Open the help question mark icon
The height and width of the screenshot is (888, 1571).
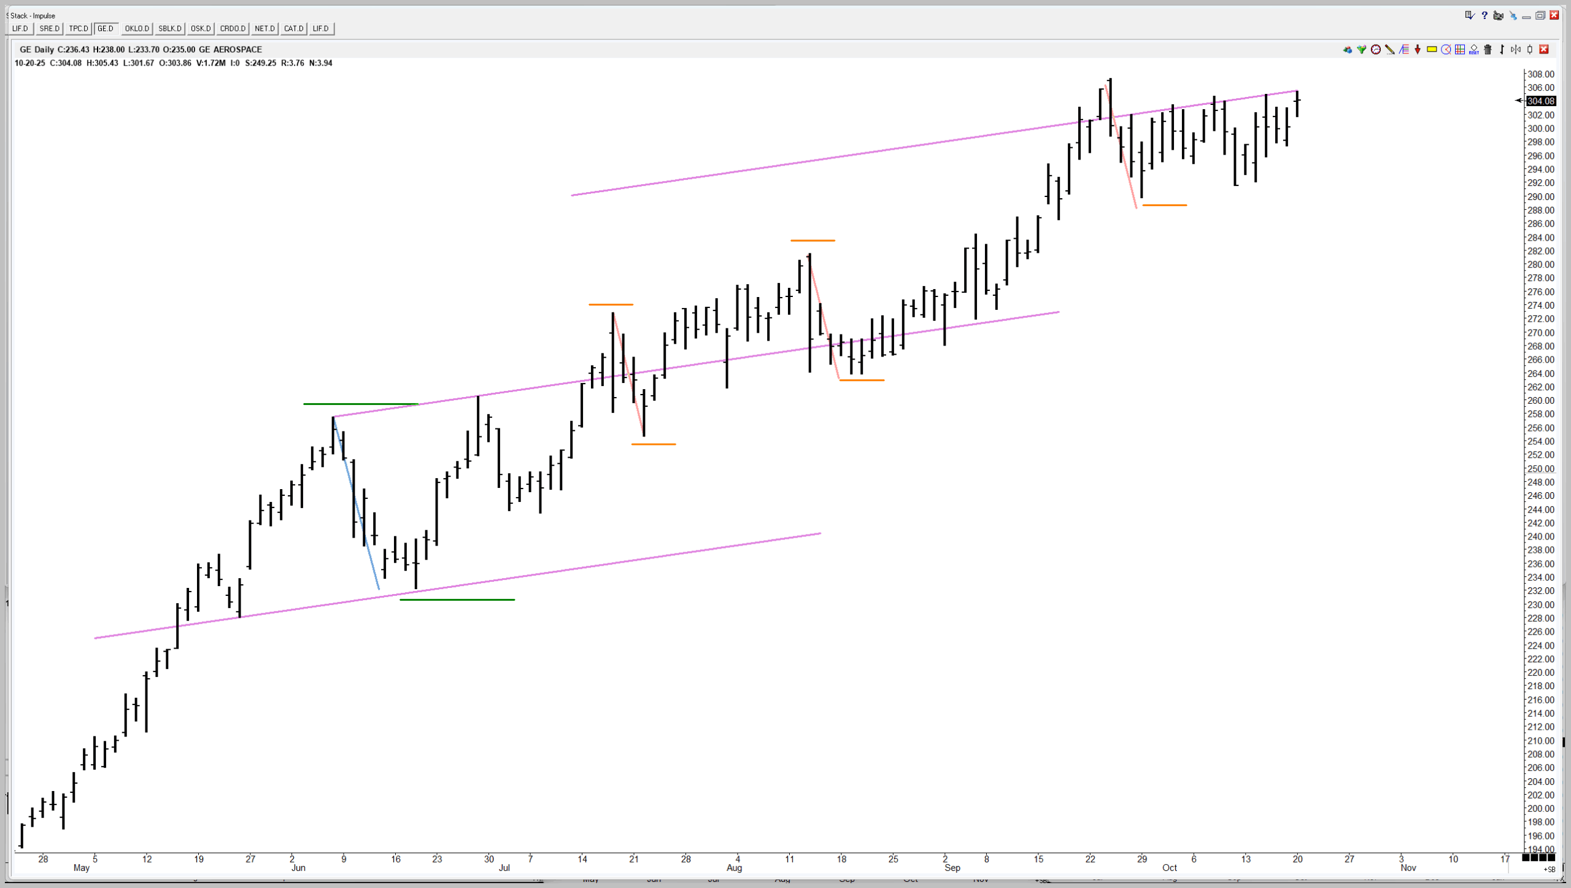(x=1484, y=15)
